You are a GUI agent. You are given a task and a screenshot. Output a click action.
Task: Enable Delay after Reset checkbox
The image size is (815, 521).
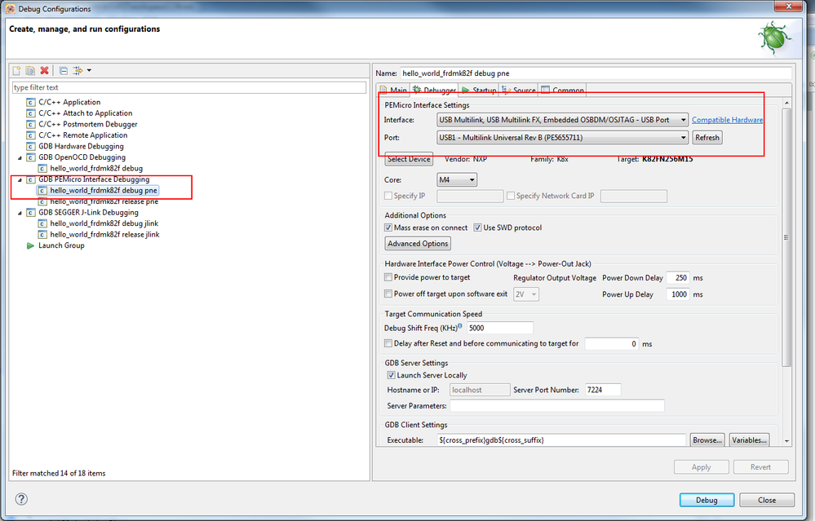[388, 343]
